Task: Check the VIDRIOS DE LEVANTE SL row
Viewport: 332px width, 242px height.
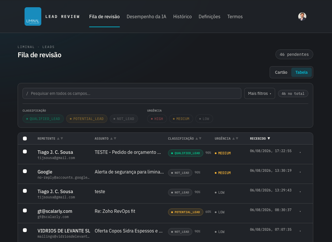Action: pyautogui.click(x=25, y=230)
